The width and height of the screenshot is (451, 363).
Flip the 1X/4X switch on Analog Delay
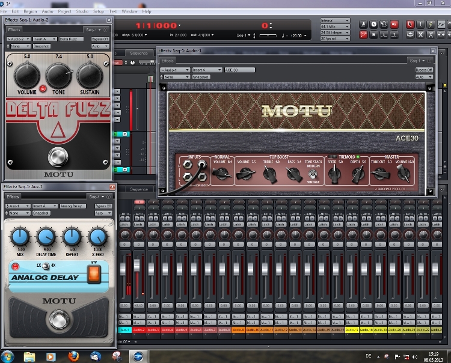[46, 266]
